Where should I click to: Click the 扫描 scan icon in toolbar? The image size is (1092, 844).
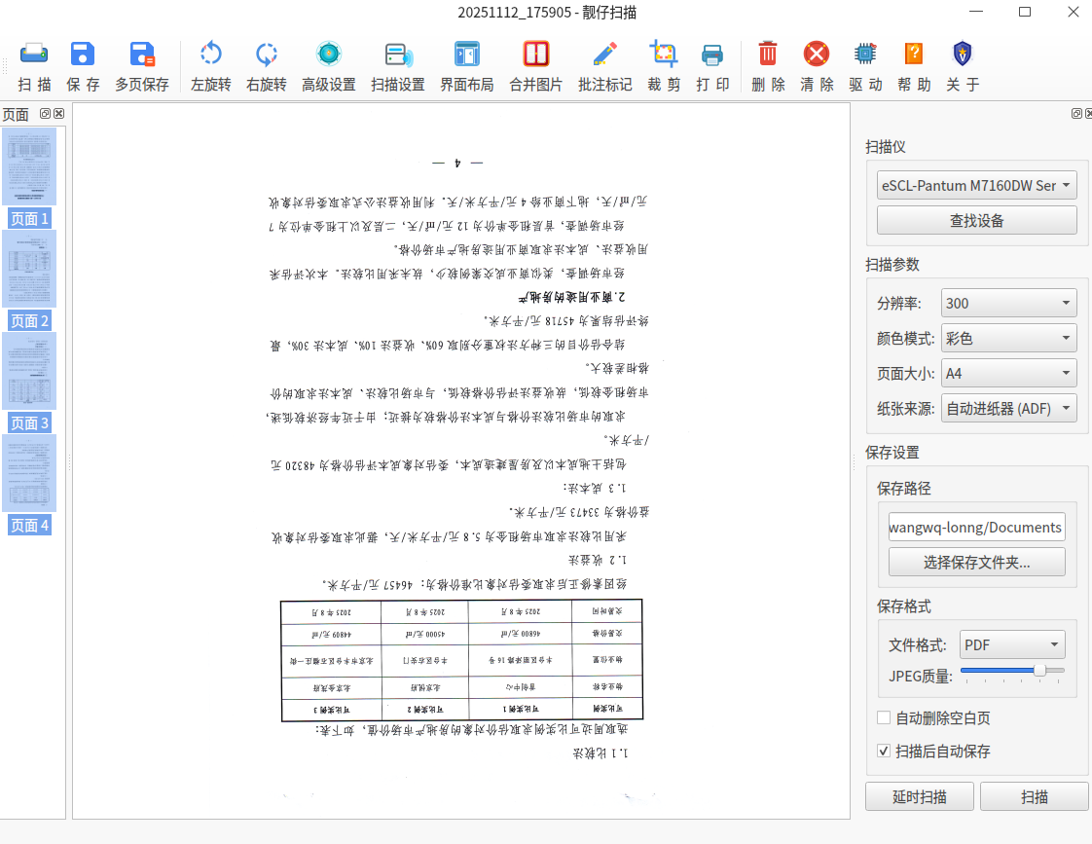click(34, 67)
